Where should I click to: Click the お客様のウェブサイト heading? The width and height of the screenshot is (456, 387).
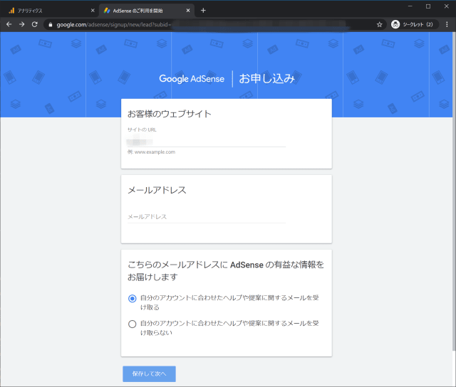click(x=170, y=114)
